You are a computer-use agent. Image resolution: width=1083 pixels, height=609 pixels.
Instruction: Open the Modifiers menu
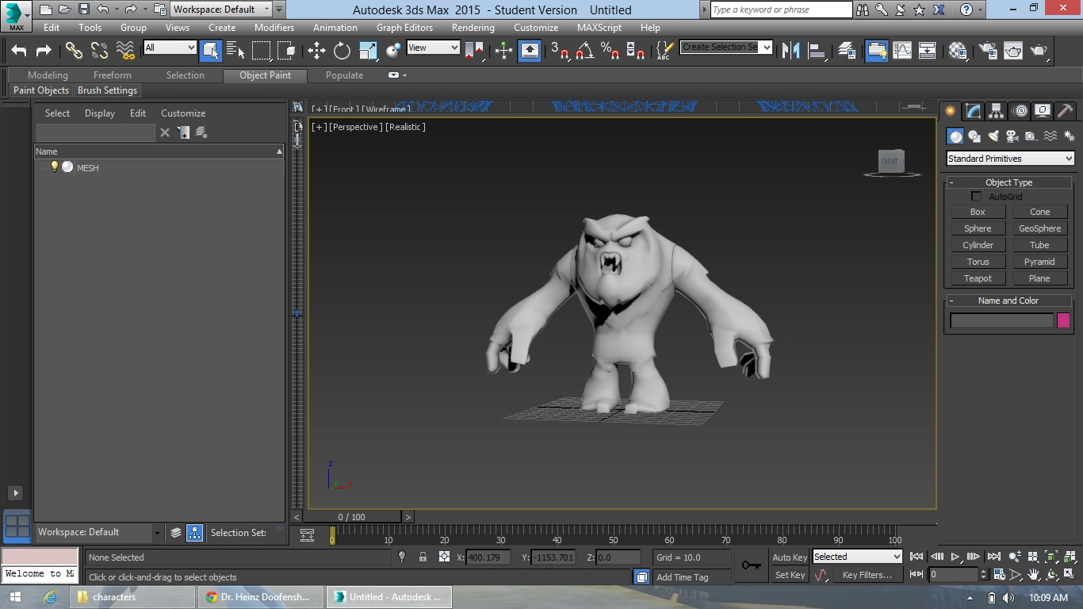tap(274, 28)
